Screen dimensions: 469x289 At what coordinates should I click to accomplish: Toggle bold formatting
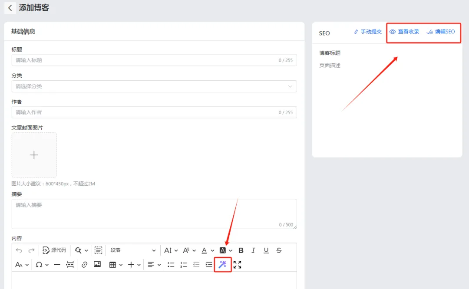(x=241, y=250)
